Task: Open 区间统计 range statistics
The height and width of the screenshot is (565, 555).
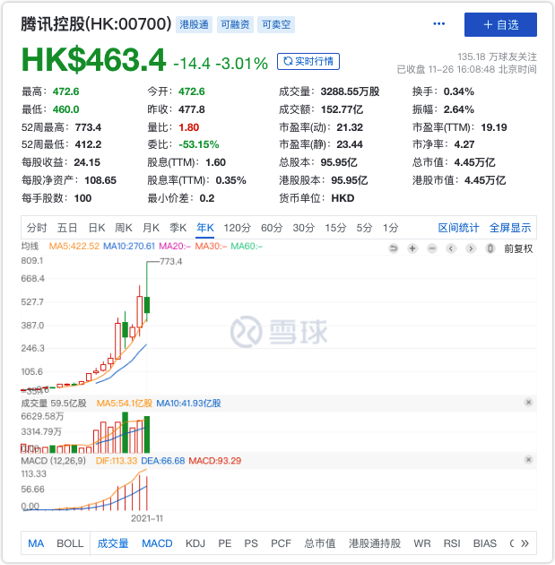Action: tap(458, 228)
